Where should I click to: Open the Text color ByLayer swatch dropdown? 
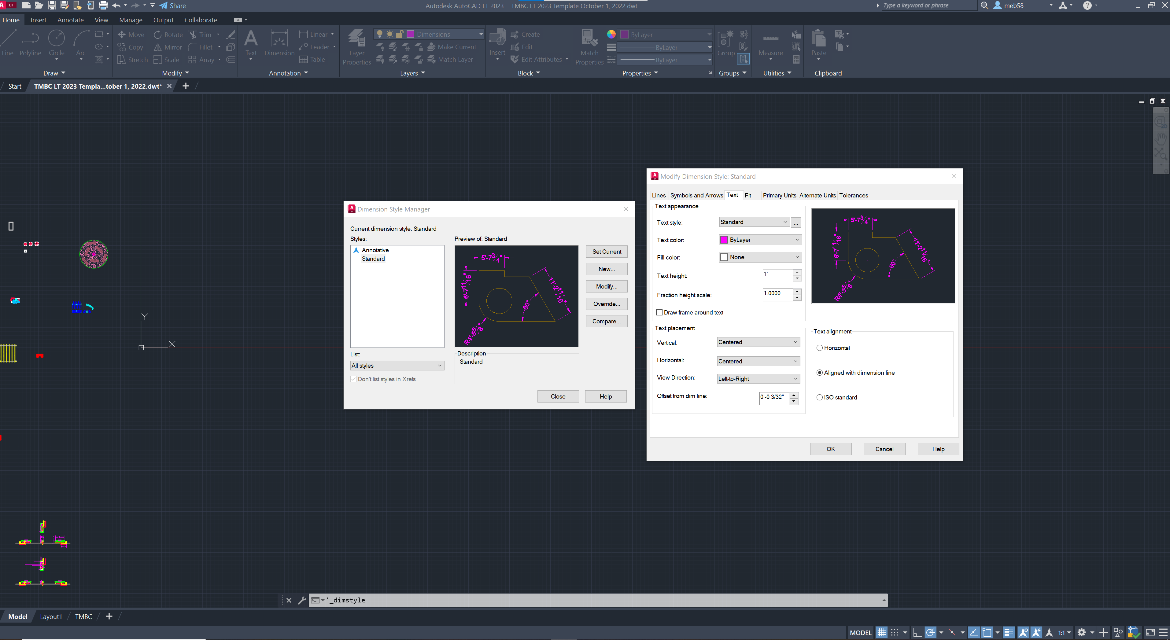click(797, 239)
